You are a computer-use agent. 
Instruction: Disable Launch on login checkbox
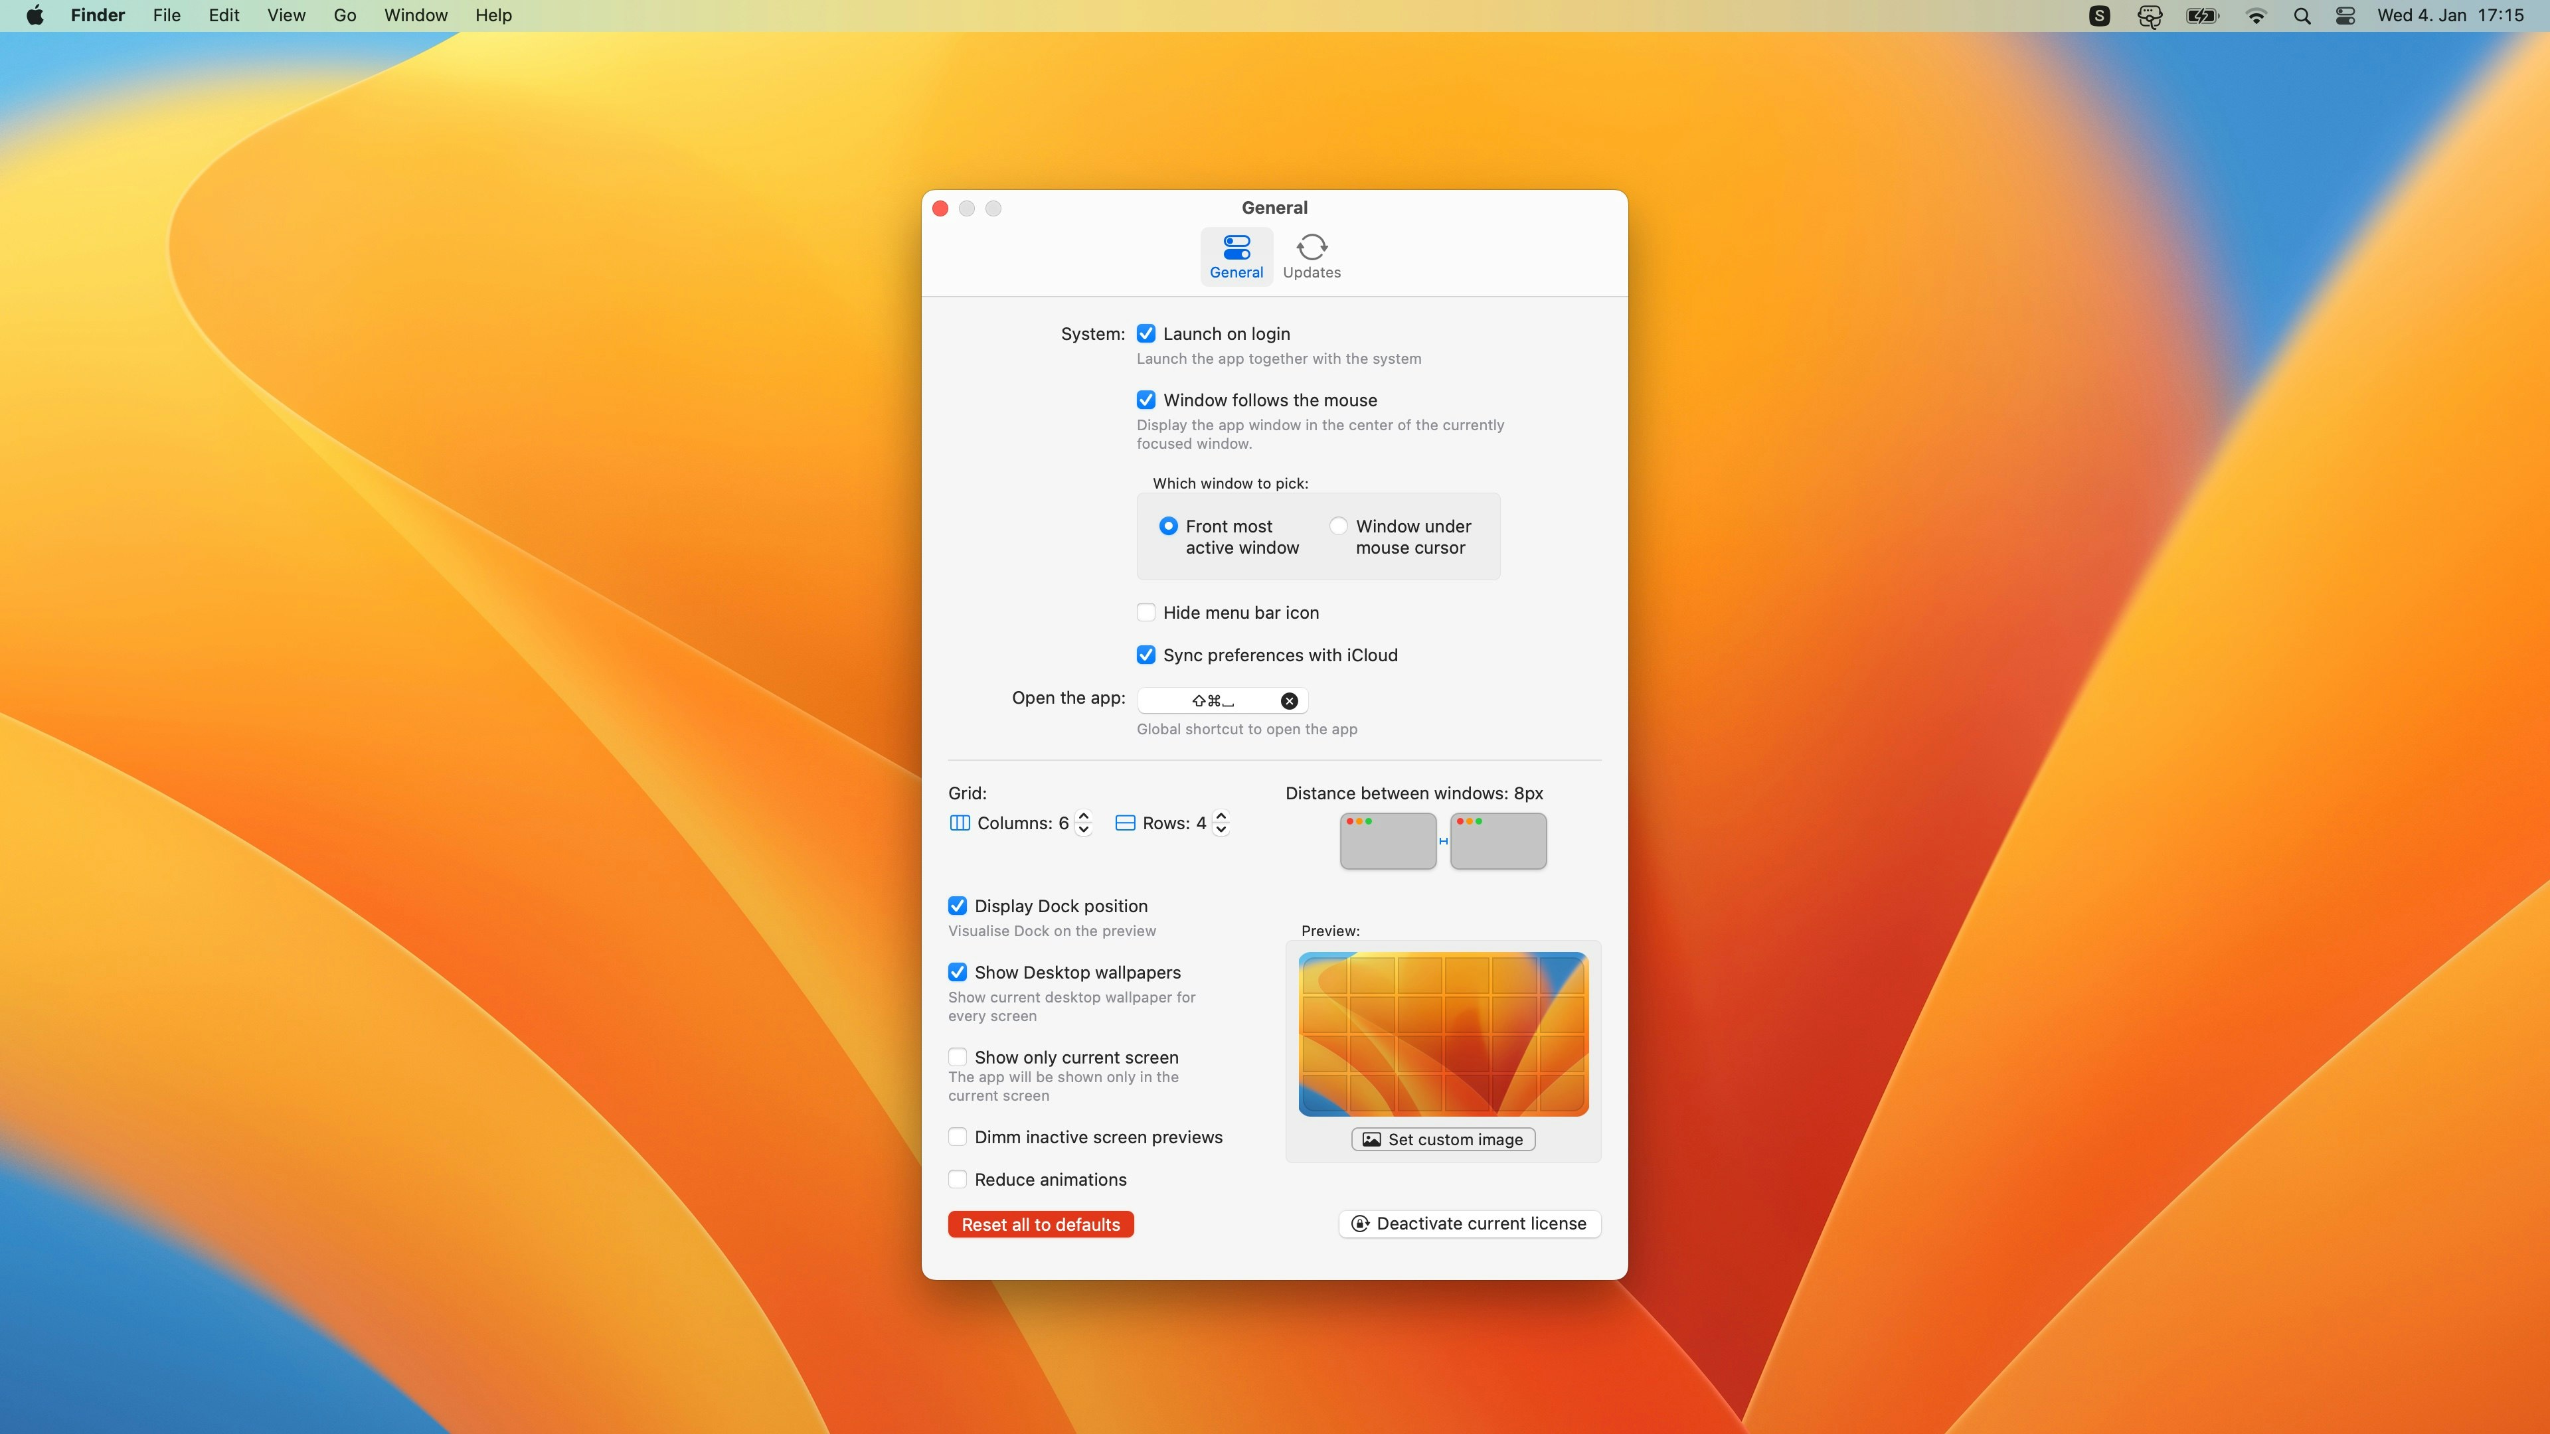(x=1146, y=333)
